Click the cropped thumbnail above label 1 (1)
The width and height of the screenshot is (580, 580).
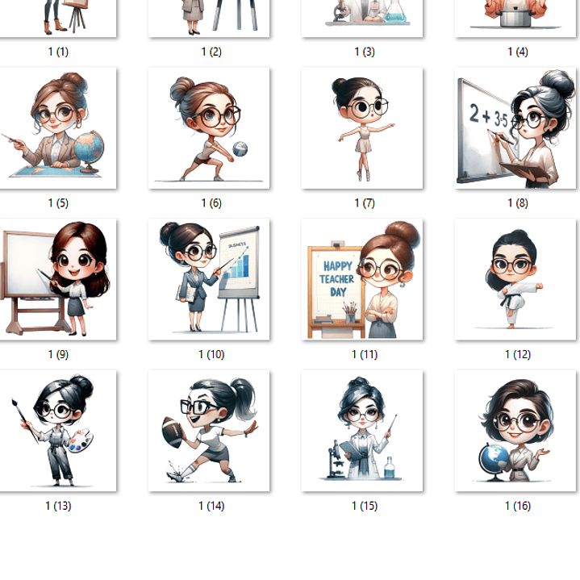click(57, 18)
